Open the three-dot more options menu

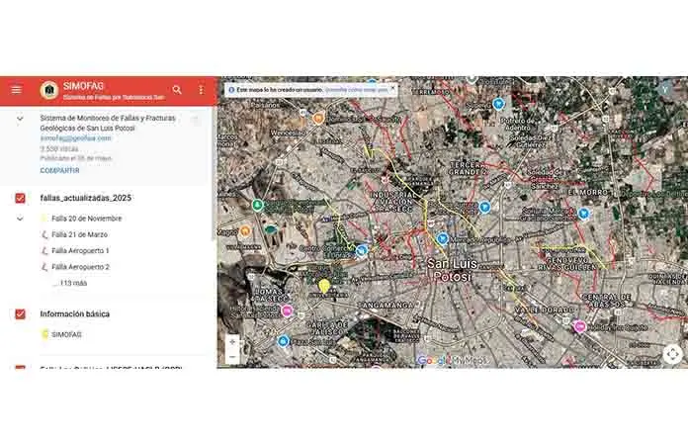pyautogui.click(x=201, y=90)
